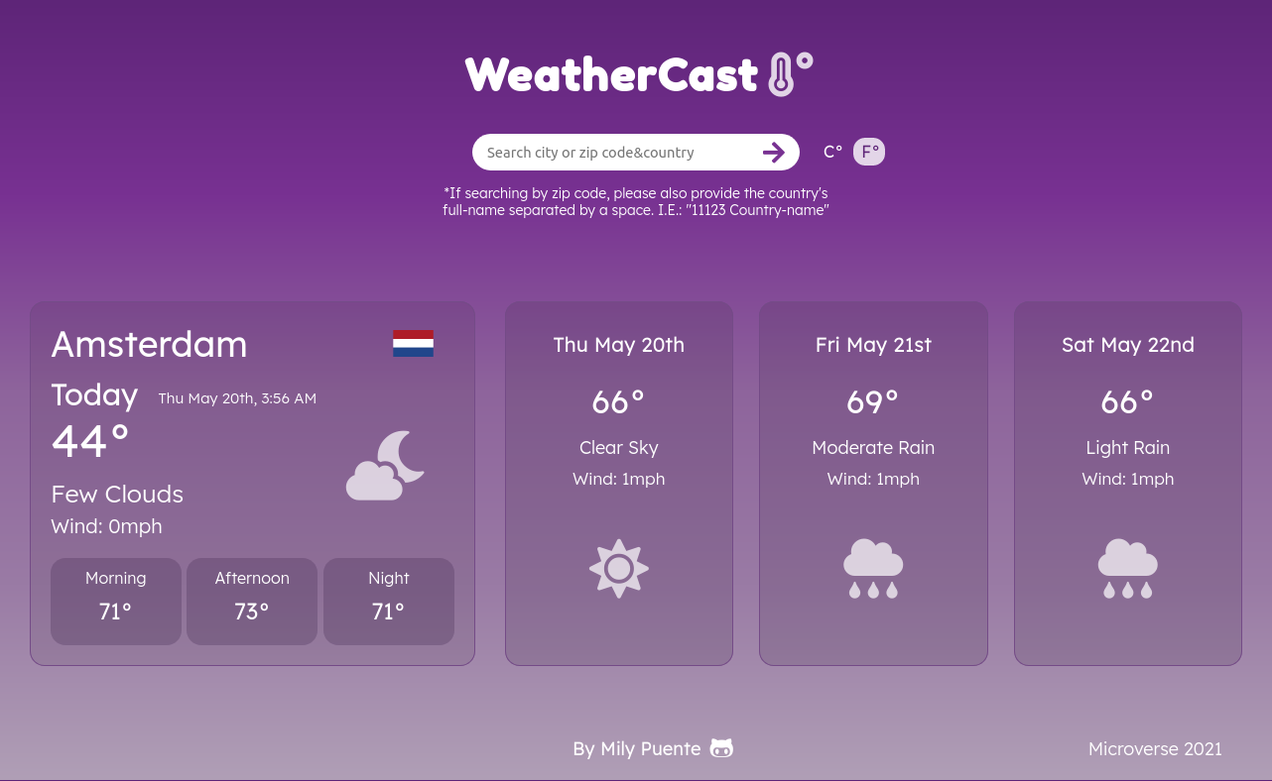This screenshot has height=781, width=1272.
Task: Switch temperature units to Celsius
Action: click(832, 152)
